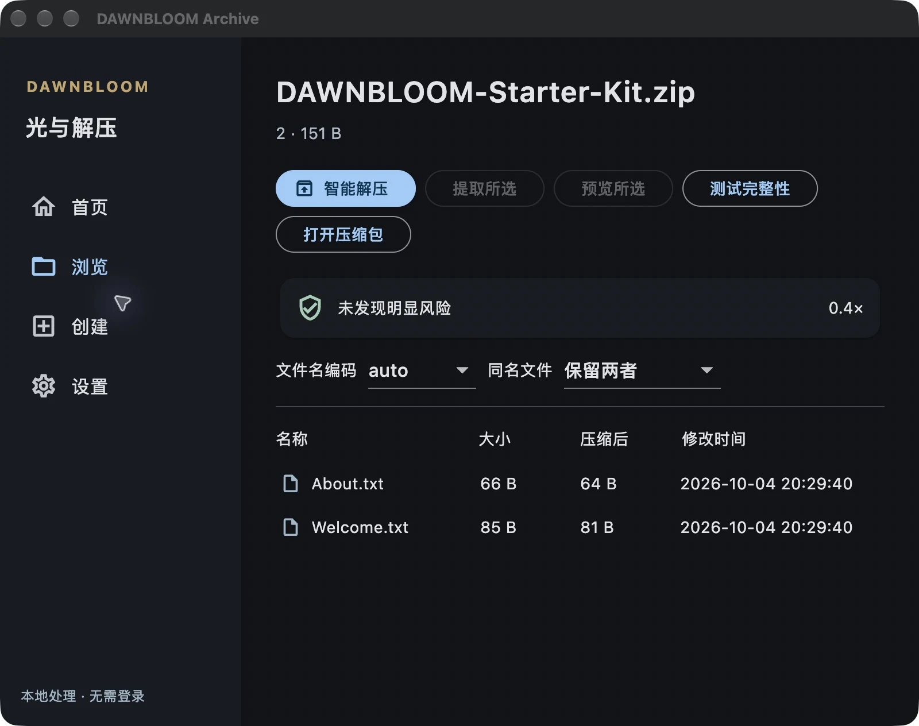919x726 pixels.
Task: Open the 设置 page label
Action: [x=90, y=387]
